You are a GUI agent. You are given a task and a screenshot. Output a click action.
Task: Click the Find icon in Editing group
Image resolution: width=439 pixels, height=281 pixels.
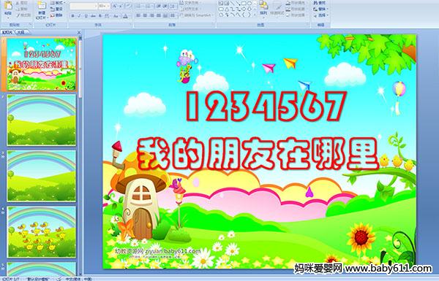[x=320, y=3]
